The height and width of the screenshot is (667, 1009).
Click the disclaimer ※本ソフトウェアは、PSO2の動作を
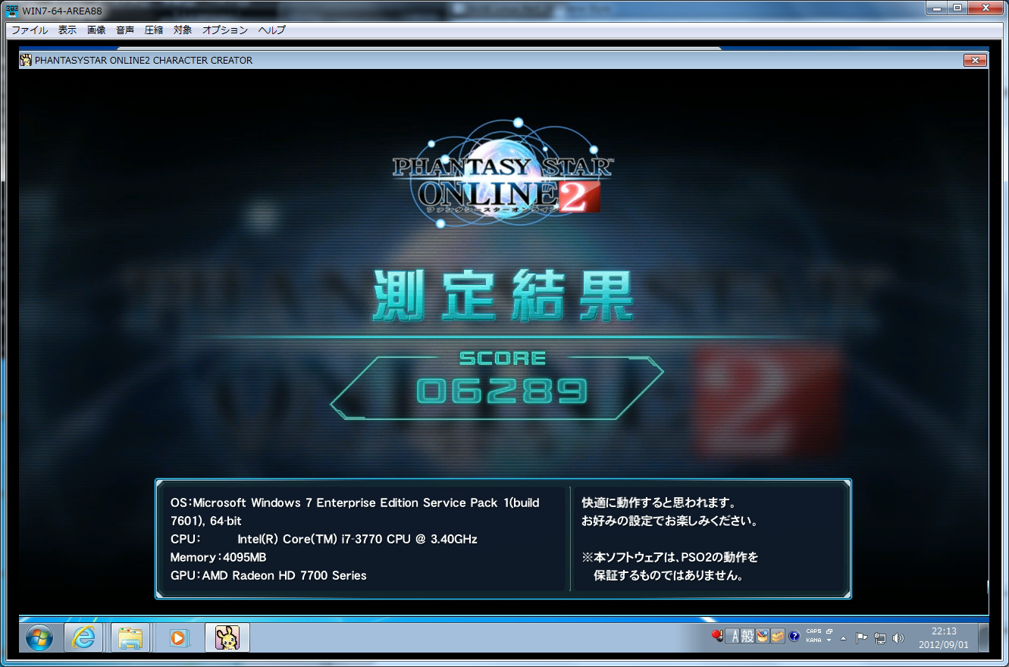(x=670, y=557)
